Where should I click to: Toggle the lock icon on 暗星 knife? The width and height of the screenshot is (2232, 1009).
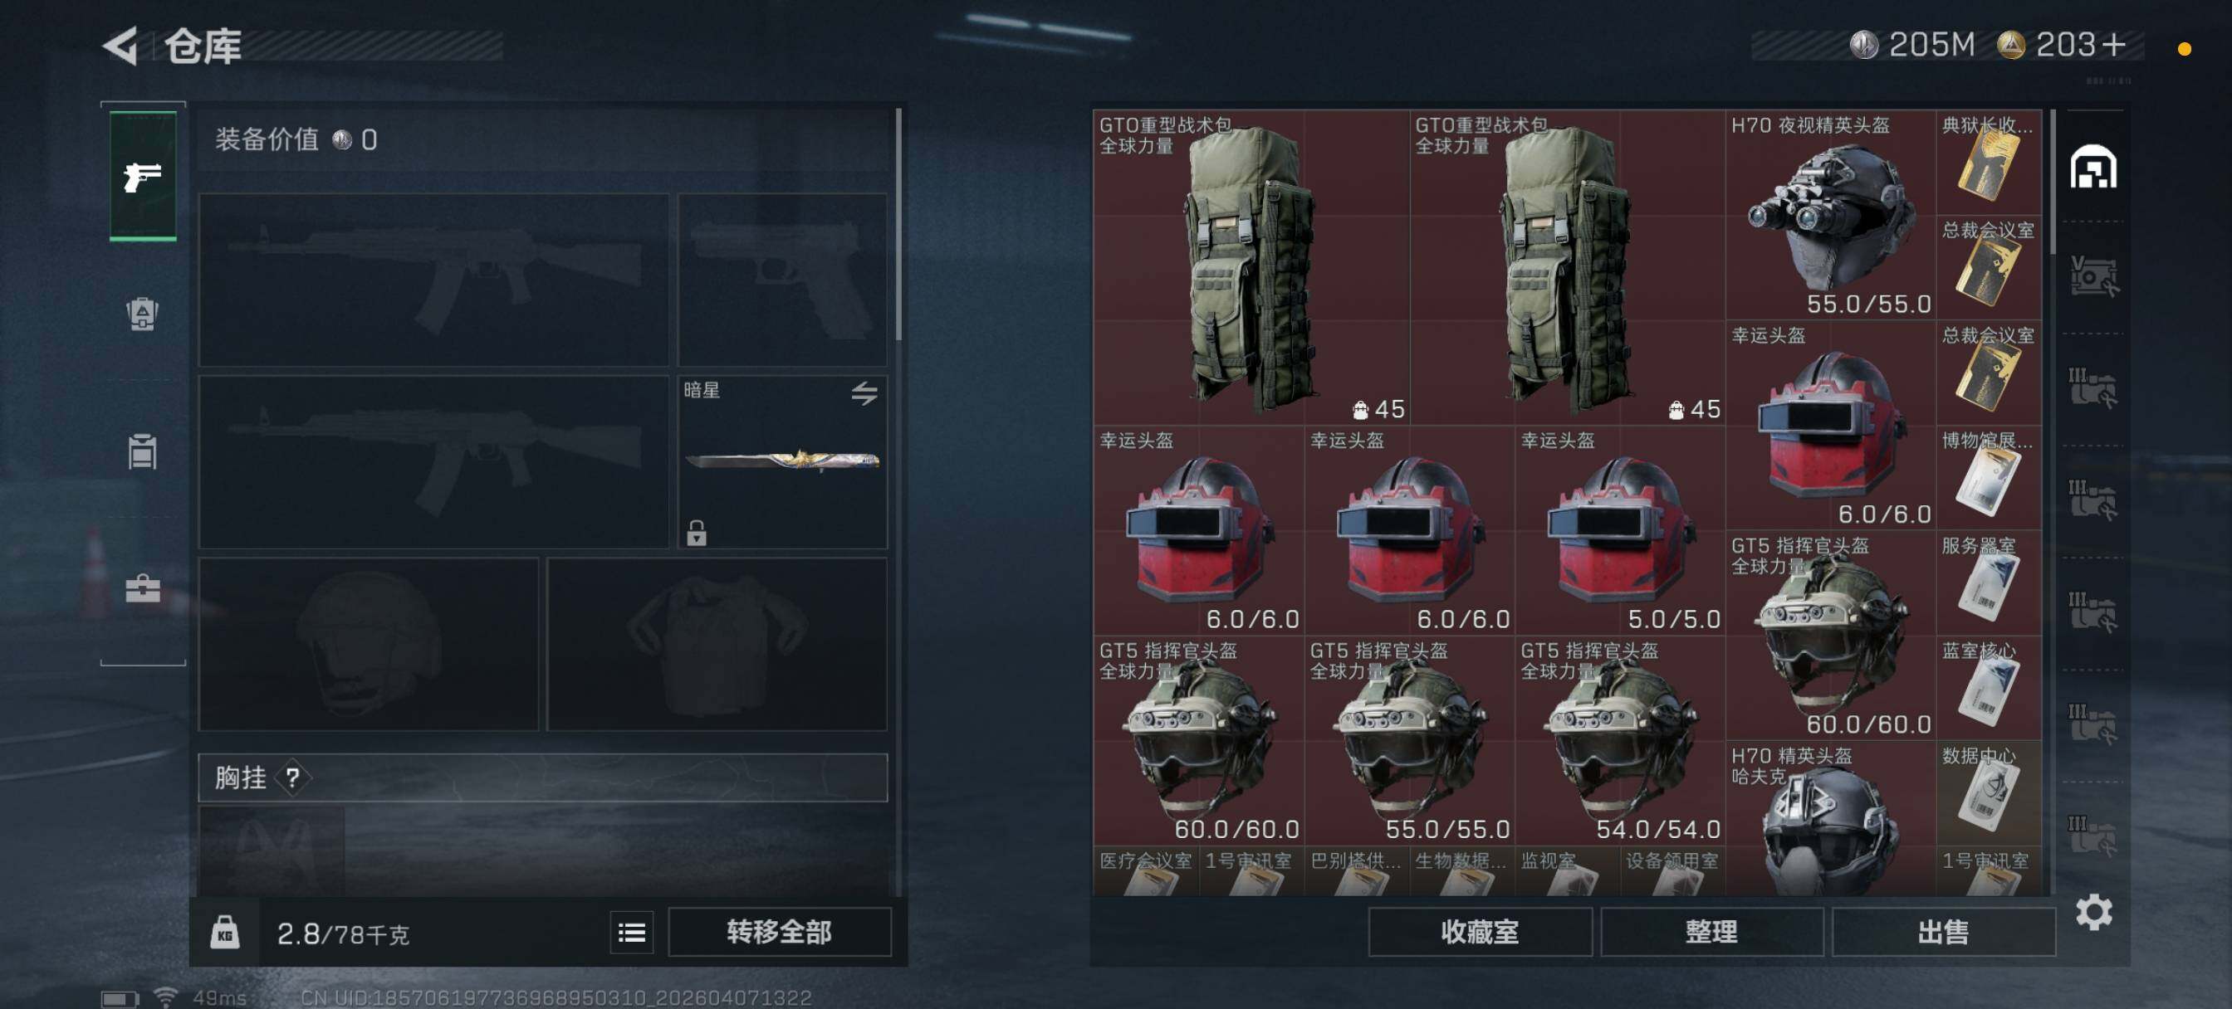697,532
